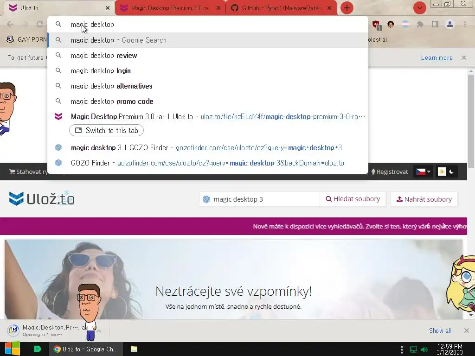The height and width of the screenshot is (356, 475).
Task: Open the Magic.Desktop.Pr...rar download item
Action: tap(48, 330)
